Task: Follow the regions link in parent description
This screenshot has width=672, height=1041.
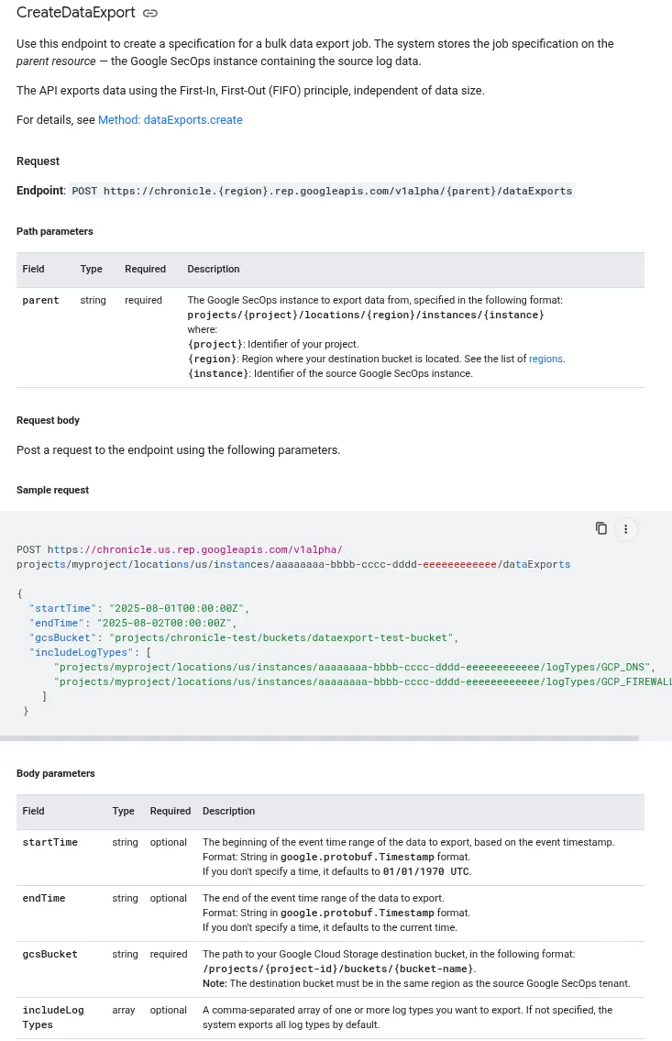Action: click(545, 359)
